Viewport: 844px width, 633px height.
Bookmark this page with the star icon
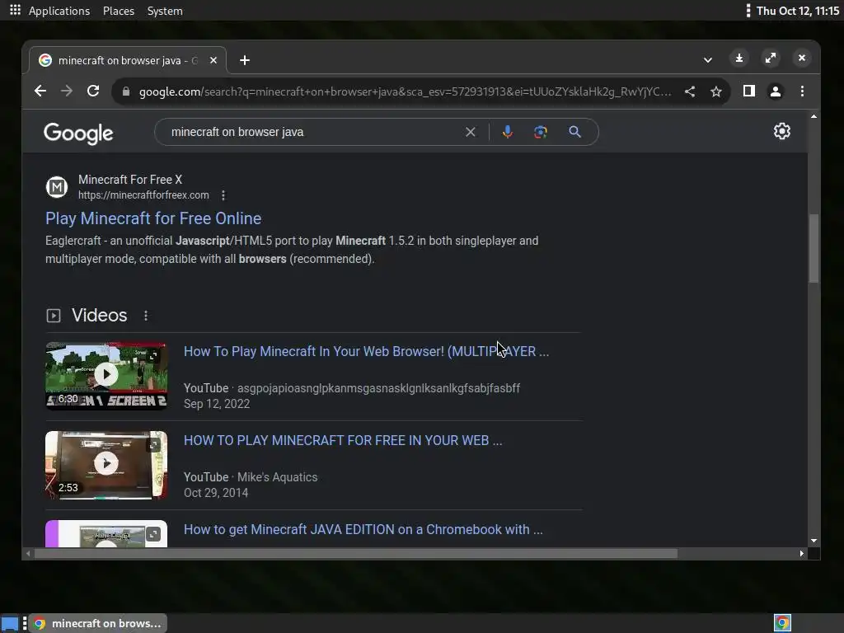pos(716,91)
